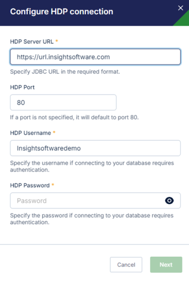Click the password authentication helper text
Viewport: 189px width, 284px height.
92,219
